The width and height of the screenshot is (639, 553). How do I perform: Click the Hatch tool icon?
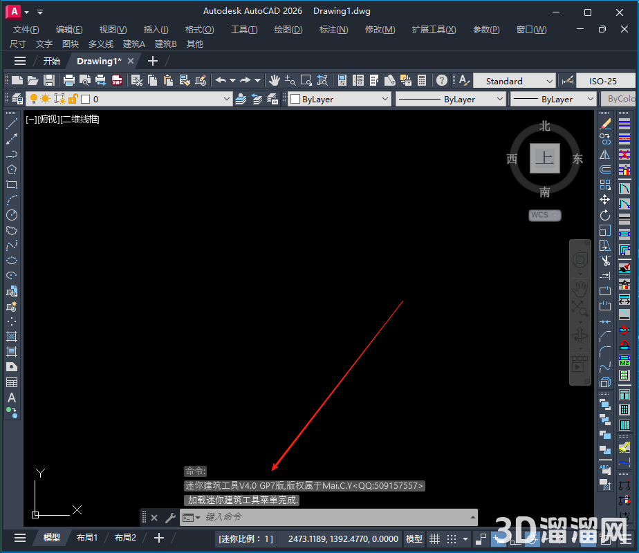12,337
